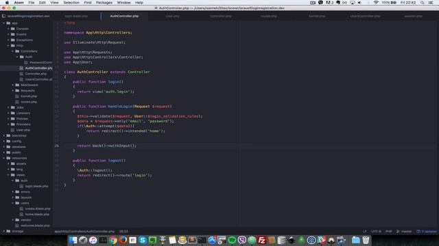The image size is (439, 246).
Task: Switch to the Controller.php tab
Action: click(221, 16)
